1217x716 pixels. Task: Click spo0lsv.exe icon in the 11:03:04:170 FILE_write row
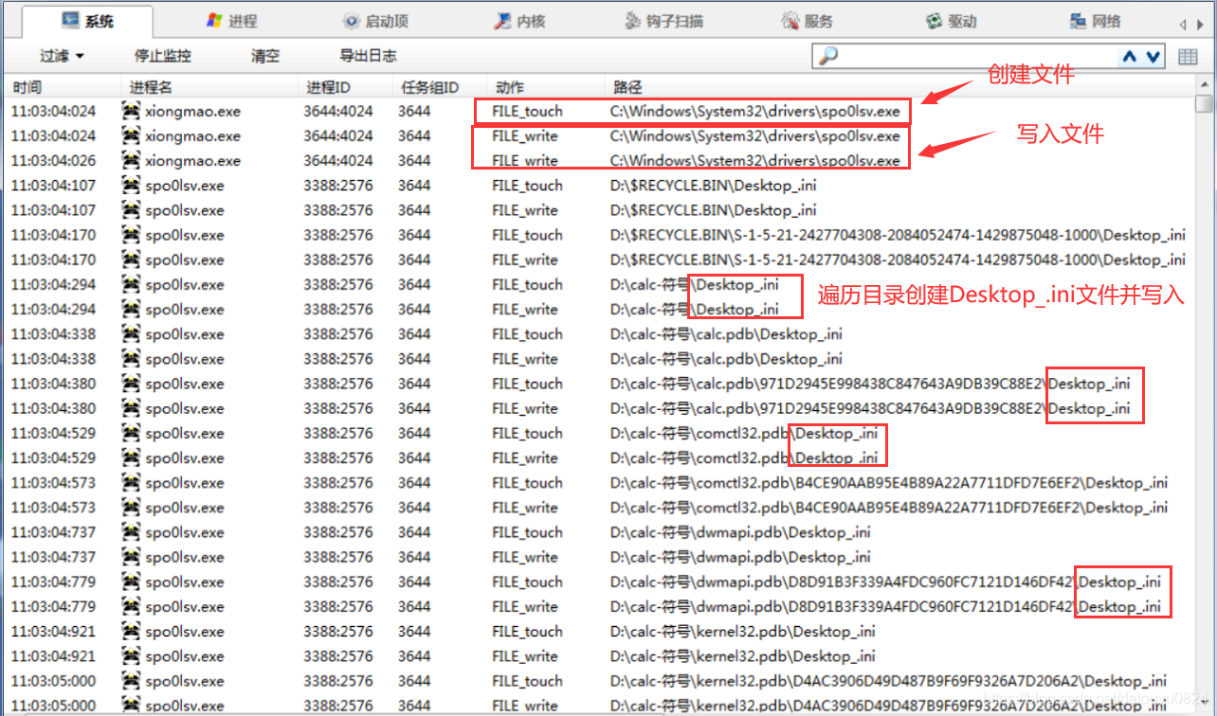(x=132, y=260)
